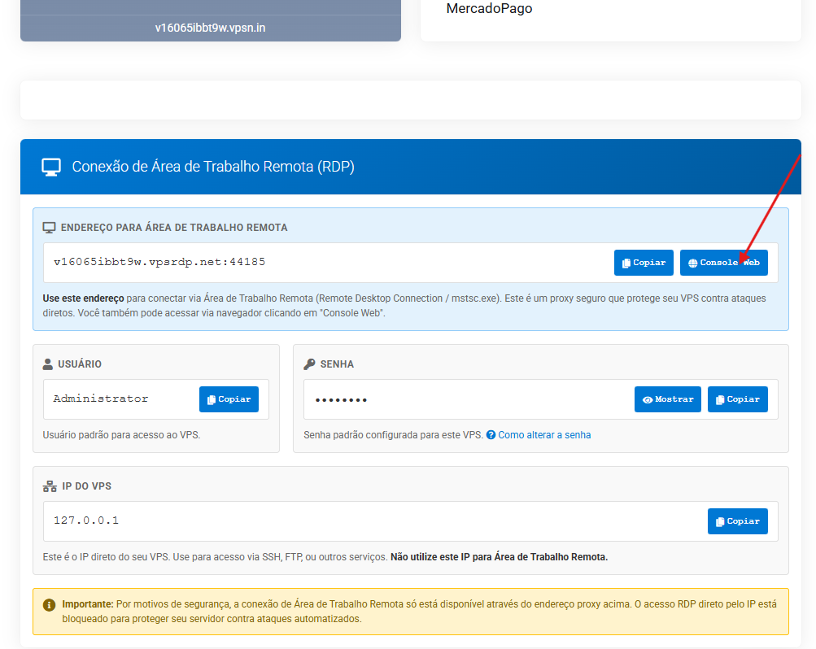Click the monitor icon in the RDP header
This screenshot has height=649, width=816.
point(51,168)
